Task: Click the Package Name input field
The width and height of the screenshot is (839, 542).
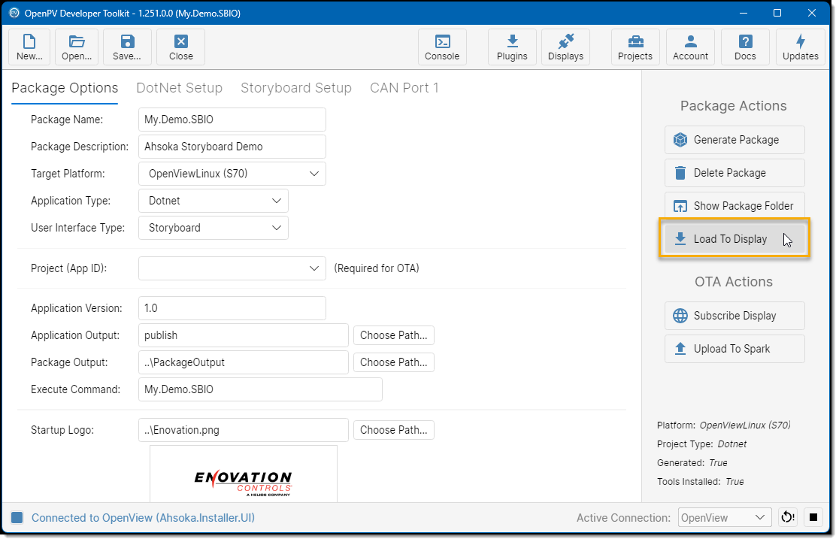Action: click(232, 120)
